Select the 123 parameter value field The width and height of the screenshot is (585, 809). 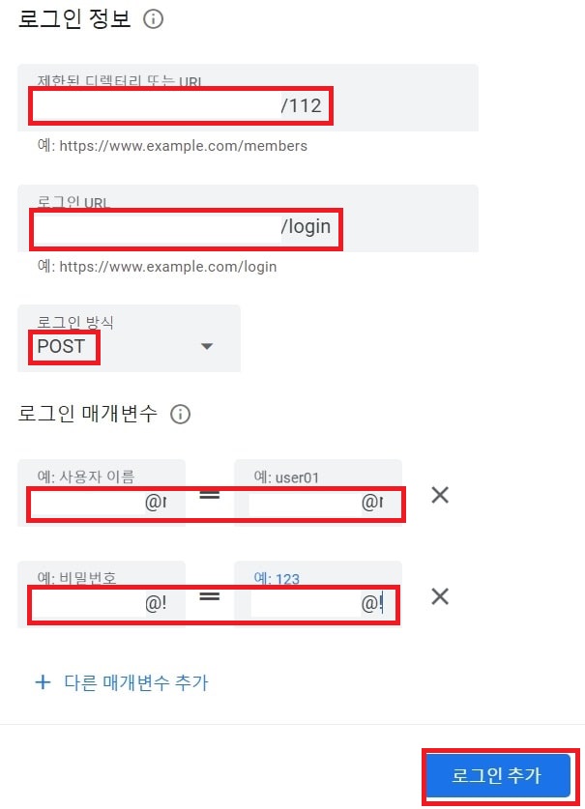318,594
